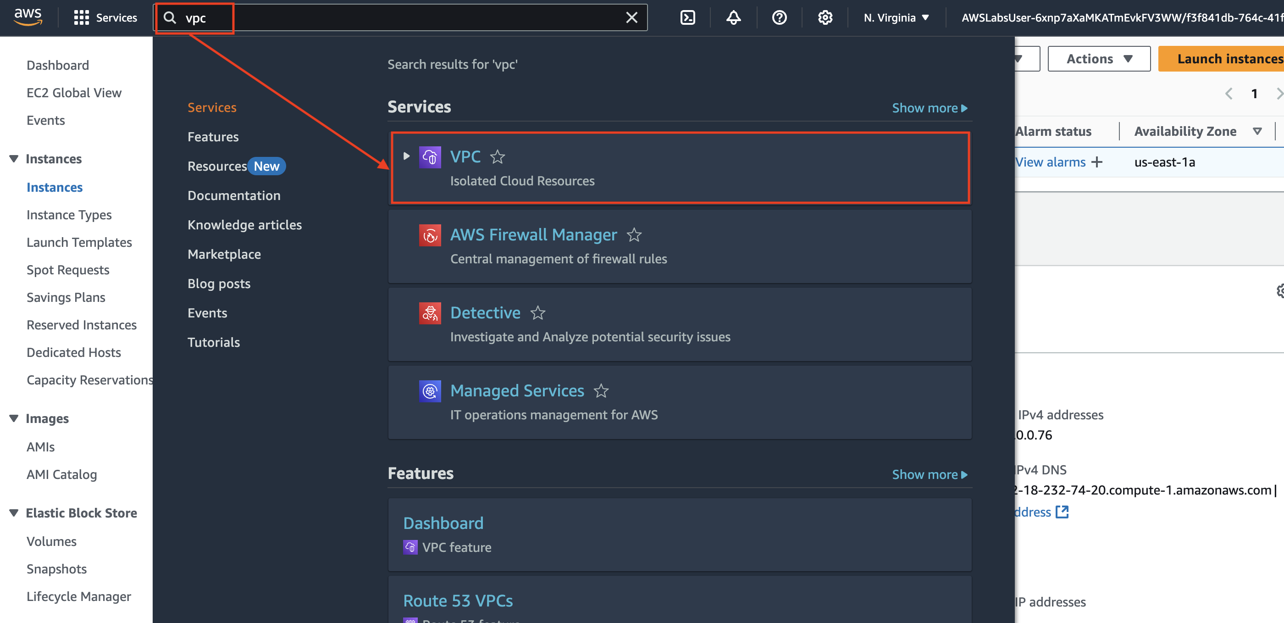Open the CloudShell terminal icon
Viewport: 1284px width, 623px height.
point(687,18)
